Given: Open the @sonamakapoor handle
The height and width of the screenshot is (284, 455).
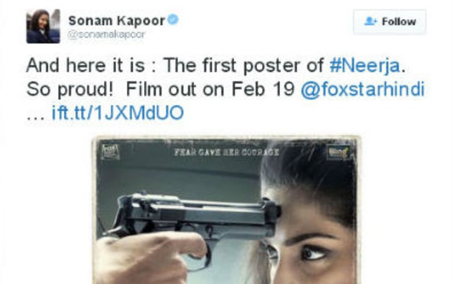Looking at the screenshot, I should 106,35.
